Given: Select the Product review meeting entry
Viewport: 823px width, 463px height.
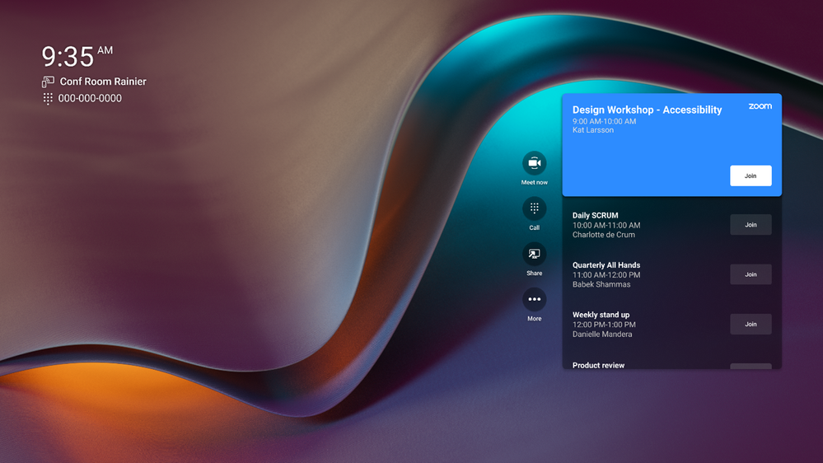Looking at the screenshot, I should coord(598,365).
